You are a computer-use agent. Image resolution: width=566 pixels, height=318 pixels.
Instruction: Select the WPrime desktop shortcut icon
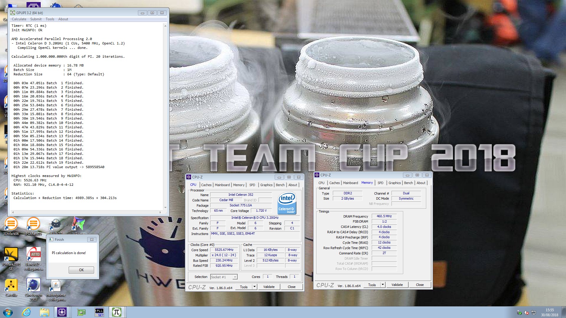point(78,226)
